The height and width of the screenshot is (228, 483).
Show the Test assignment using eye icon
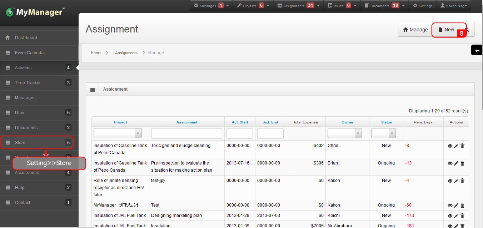(450, 206)
